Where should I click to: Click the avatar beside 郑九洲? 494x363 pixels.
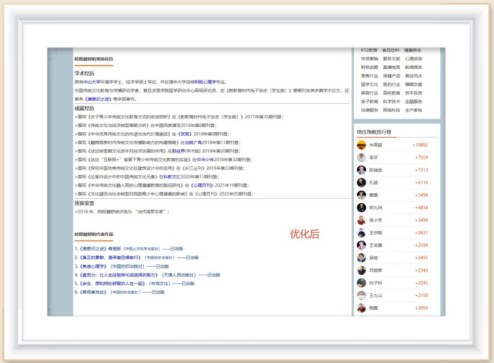(x=361, y=207)
